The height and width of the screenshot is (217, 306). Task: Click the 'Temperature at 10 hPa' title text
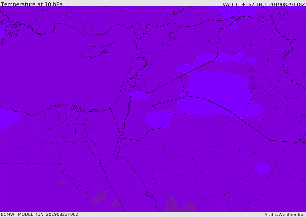tap(32, 4)
